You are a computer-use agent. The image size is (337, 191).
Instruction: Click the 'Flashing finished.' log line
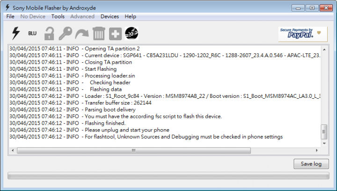67,123
